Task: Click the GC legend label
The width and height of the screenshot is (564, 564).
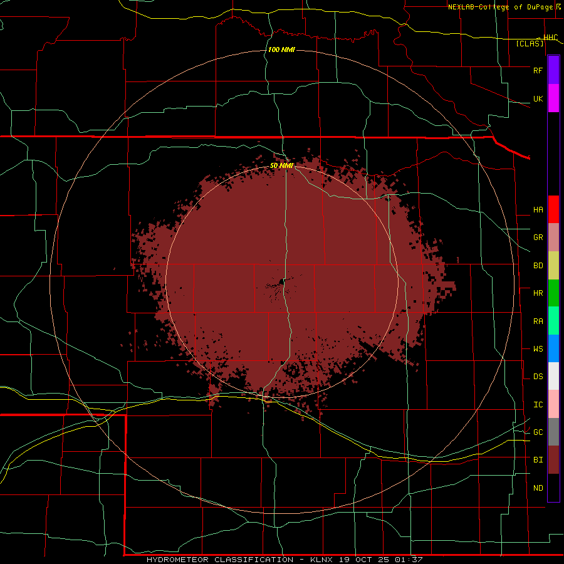Action: pos(538,432)
